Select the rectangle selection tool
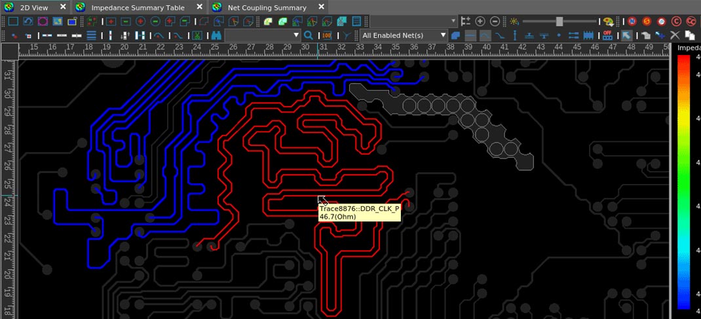701x319 pixels. click(12, 22)
